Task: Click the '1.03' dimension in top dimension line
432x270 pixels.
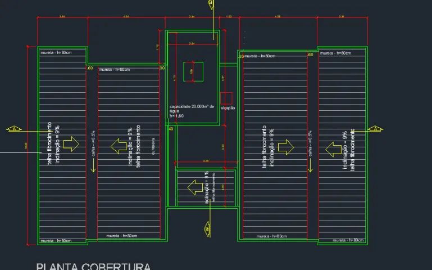Action: point(229,16)
